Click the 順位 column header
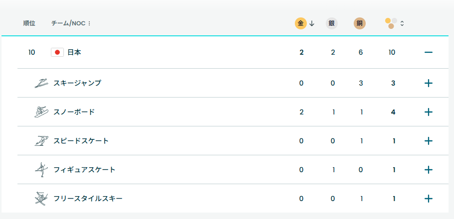This screenshot has height=219, width=454. (29, 23)
